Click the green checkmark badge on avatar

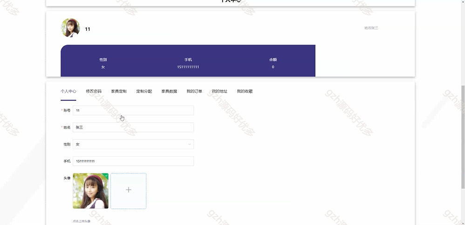pos(106,175)
